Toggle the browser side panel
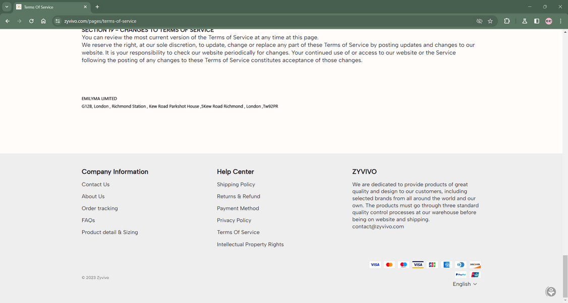Viewport: 568px width, 303px height. tap(537, 21)
